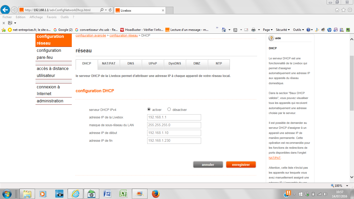
Task: Open the Favoris menu
Action: tap(52, 17)
